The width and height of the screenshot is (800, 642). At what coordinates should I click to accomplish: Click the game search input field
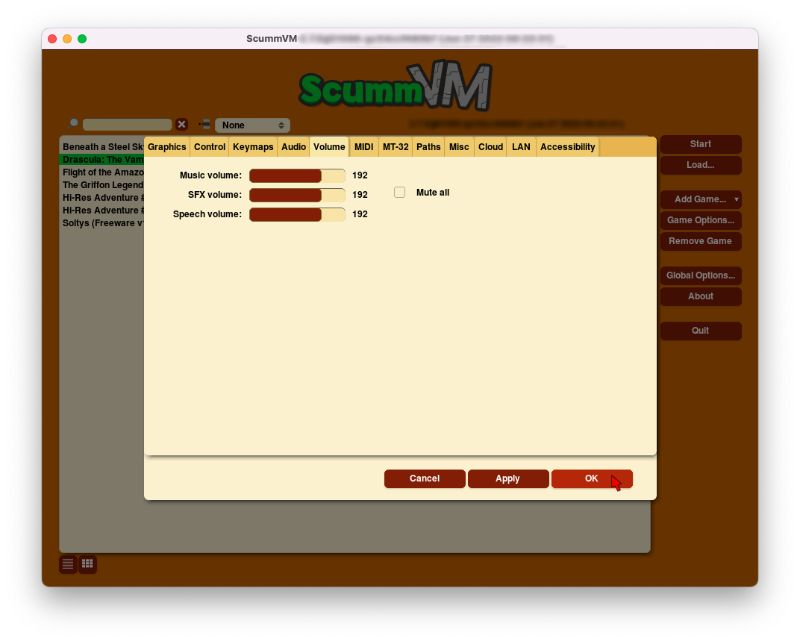pos(127,125)
